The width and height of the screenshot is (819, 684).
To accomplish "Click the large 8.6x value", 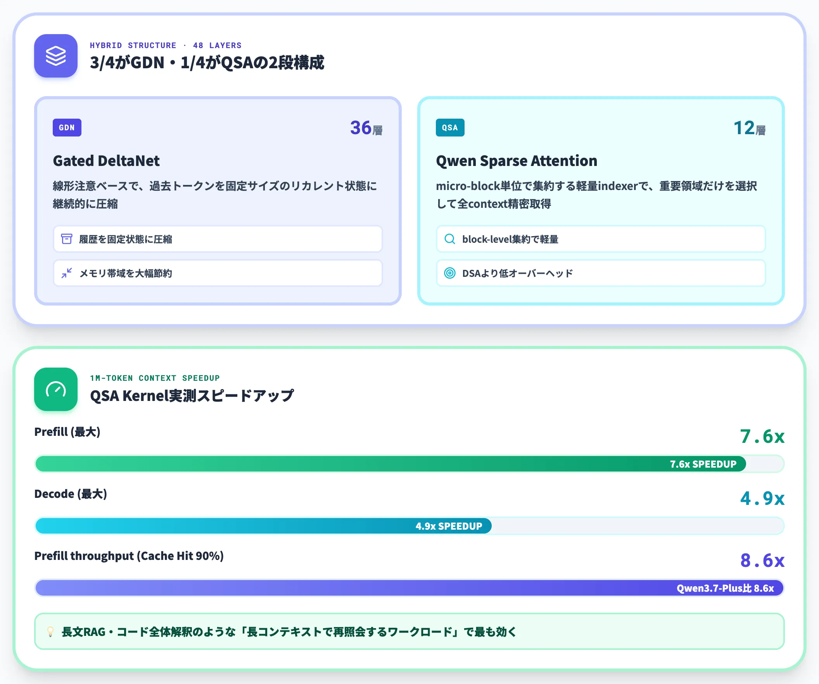I will point(762,560).
